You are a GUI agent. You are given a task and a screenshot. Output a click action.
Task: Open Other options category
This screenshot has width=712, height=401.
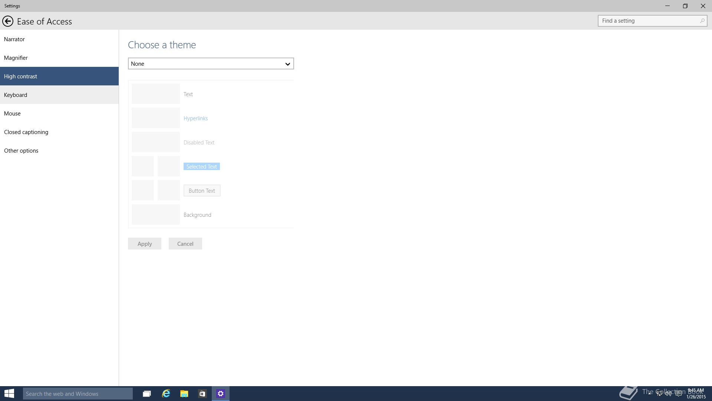[59, 150]
